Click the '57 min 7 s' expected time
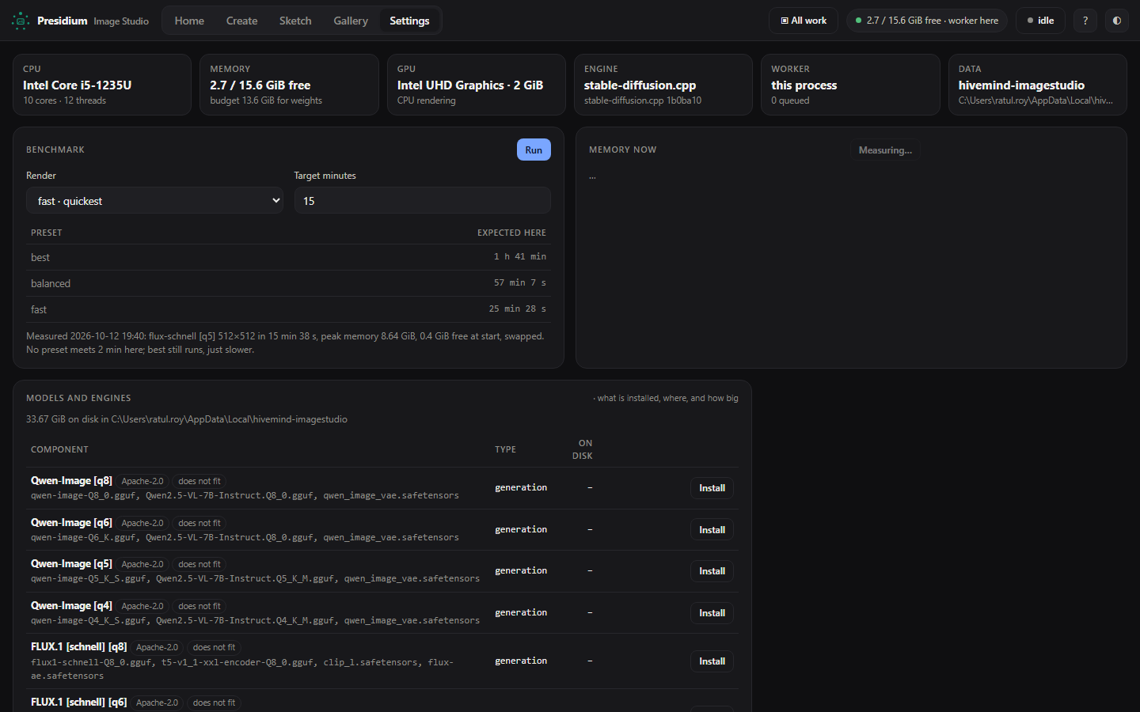 [520, 282]
